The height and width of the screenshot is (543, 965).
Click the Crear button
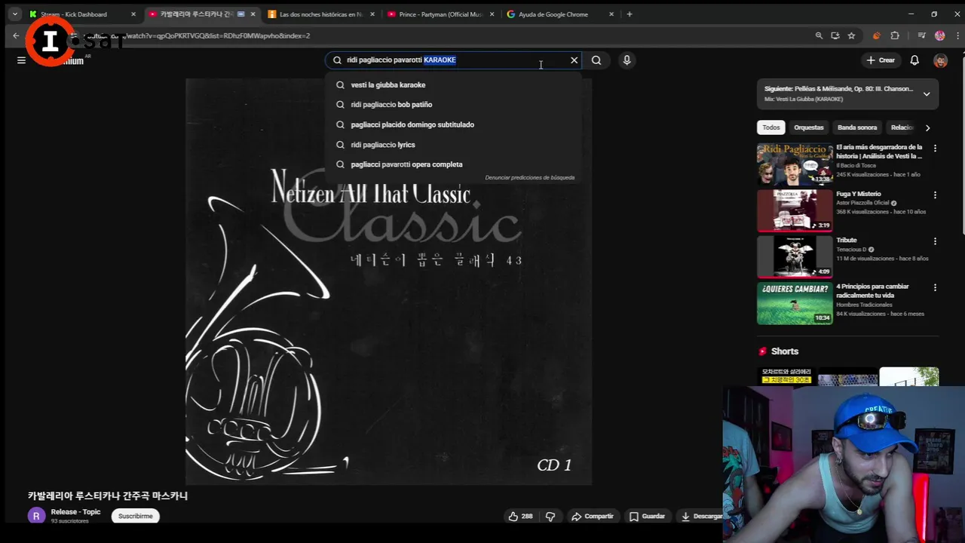[881, 60]
